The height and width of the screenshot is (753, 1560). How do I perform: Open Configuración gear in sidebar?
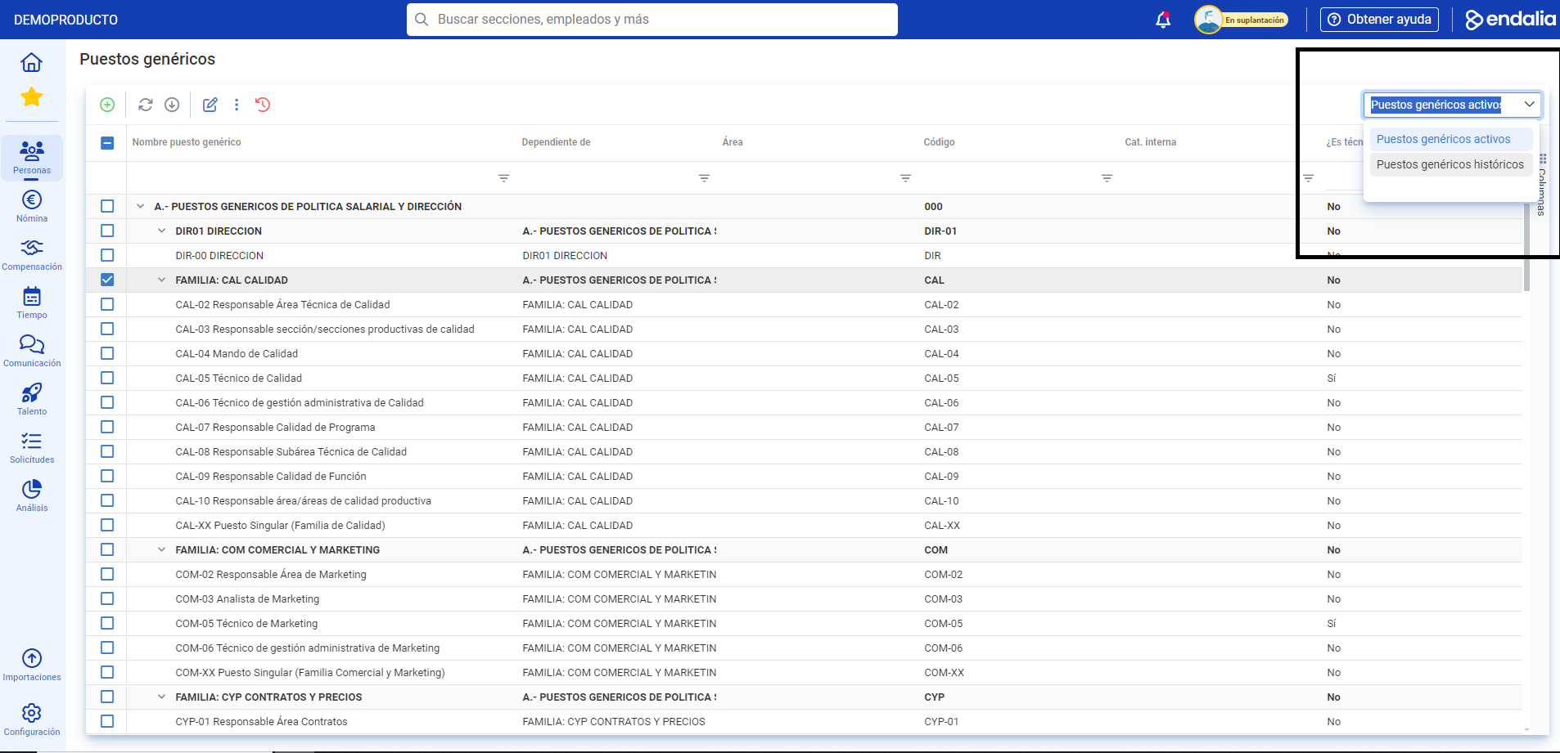pyautogui.click(x=32, y=719)
